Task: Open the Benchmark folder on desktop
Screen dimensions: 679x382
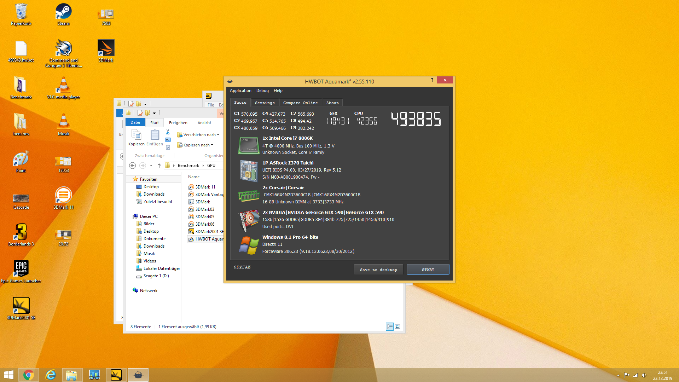Action: tap(21, 88)
